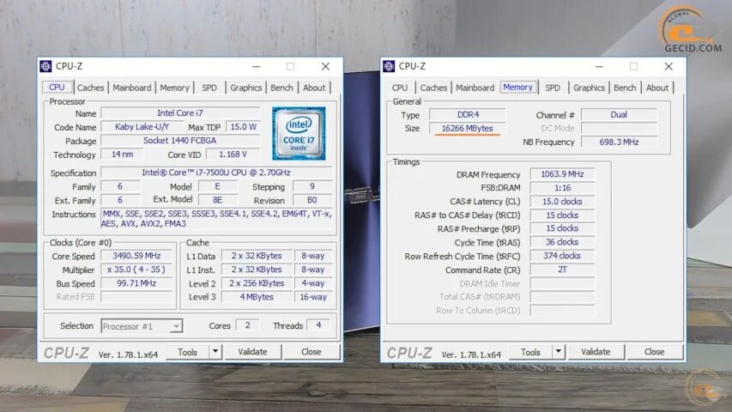Click the memory Type value DDR4

pos(468,115)
